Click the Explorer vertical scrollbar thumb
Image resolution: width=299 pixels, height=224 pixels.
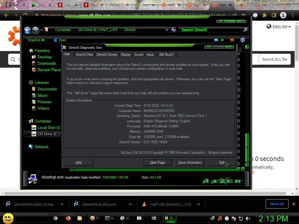tap(247, 147)
